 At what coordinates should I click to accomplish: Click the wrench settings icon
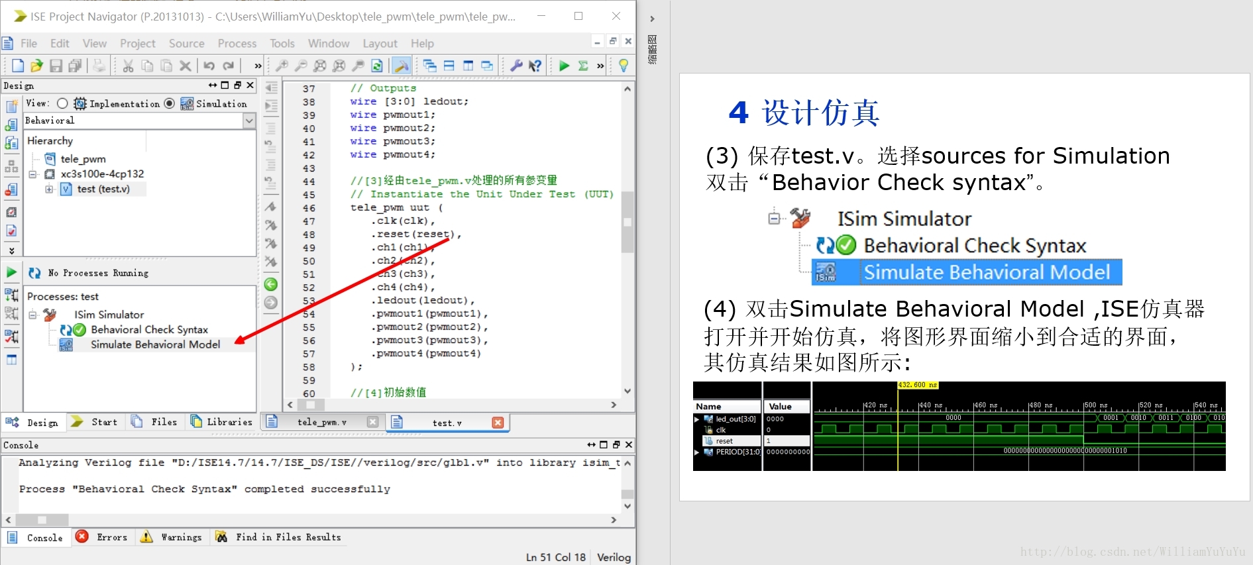click(516, 66)
